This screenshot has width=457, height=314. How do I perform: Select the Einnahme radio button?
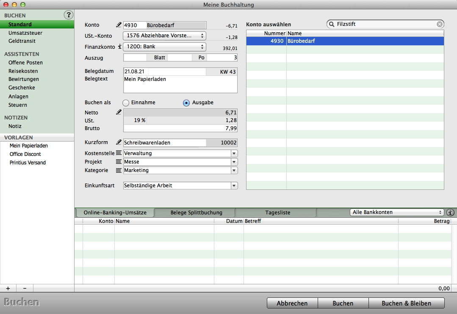(x=126, y=103)
